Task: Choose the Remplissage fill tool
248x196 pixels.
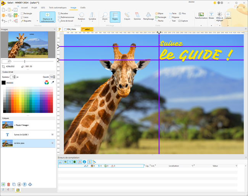Action: 148,16
